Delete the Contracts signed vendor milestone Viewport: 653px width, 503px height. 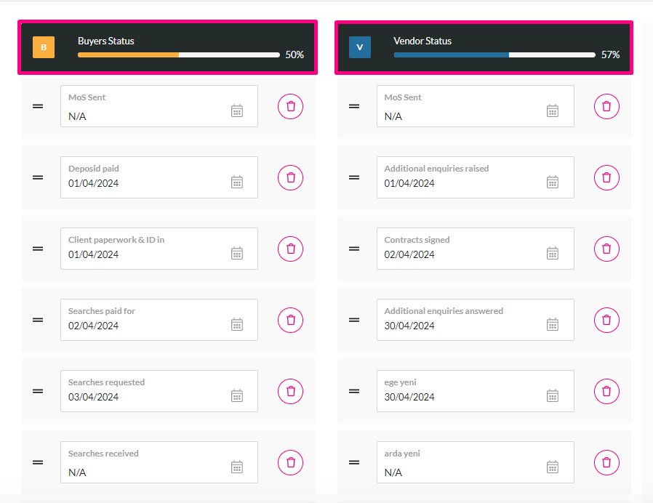[606, 249]
